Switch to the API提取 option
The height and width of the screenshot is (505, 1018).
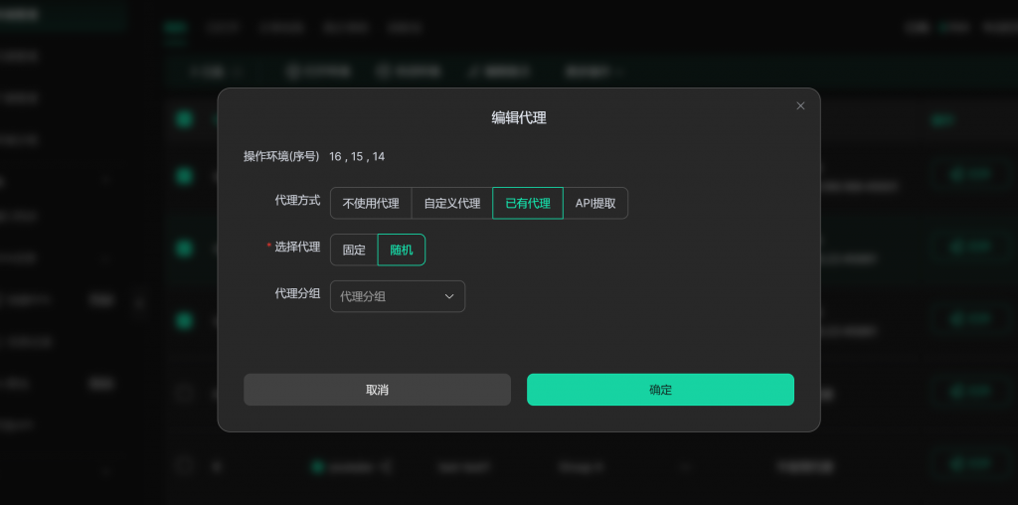pyautogui.click(x=595, y=203)
